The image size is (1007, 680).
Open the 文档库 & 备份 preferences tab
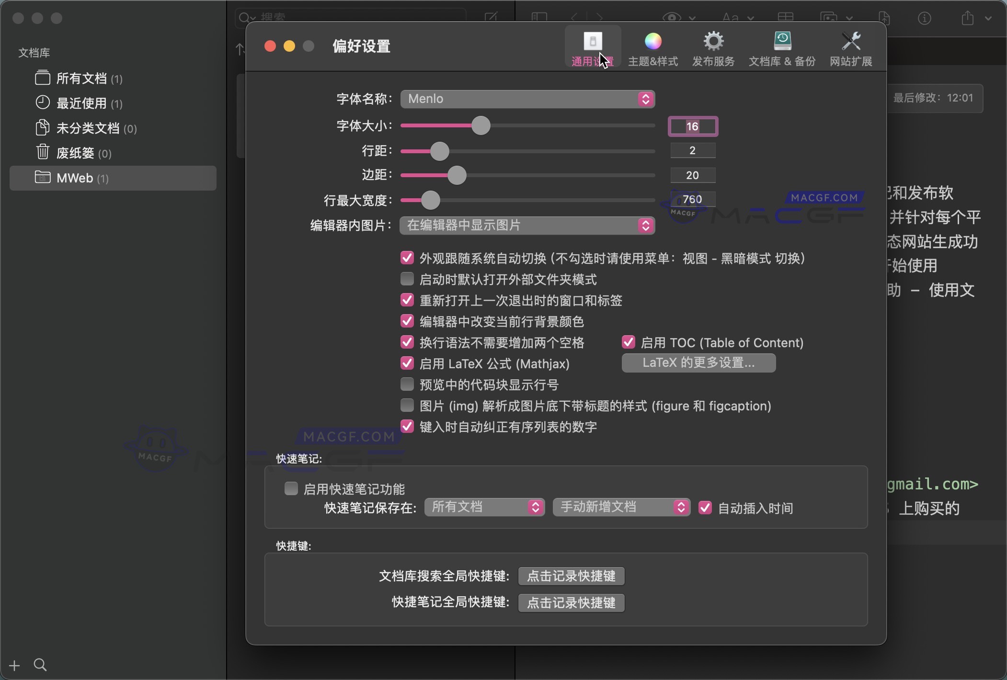point(782,47)
